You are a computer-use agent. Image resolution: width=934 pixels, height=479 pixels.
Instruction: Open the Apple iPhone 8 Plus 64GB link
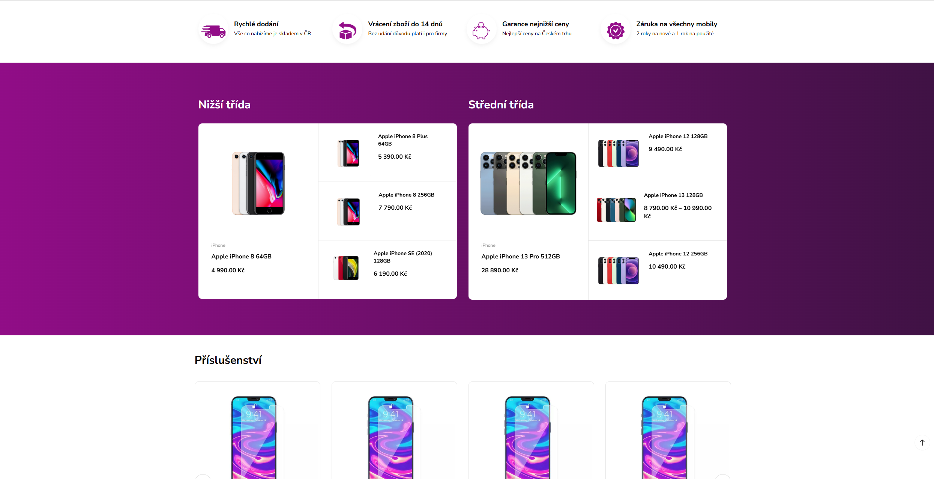tap(403, 140)
